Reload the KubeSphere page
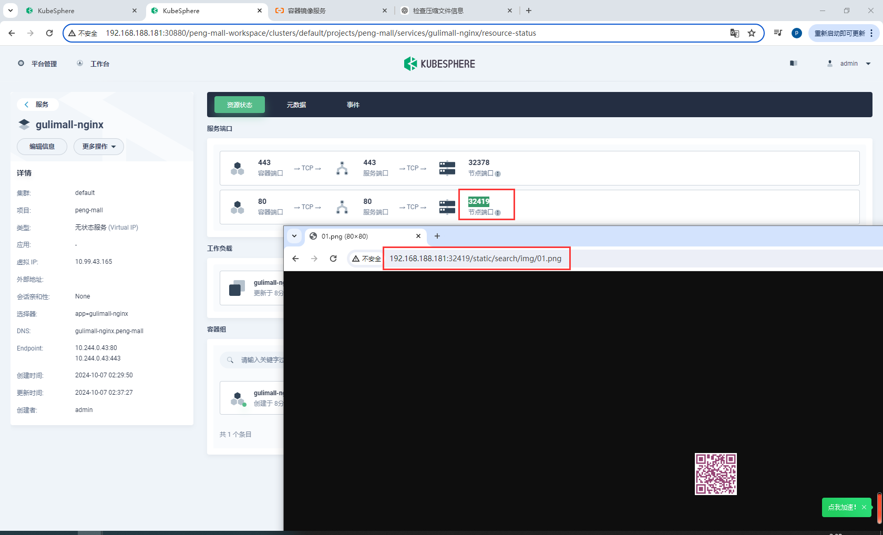This screenshot has height=535, width=883. [49, 33]
